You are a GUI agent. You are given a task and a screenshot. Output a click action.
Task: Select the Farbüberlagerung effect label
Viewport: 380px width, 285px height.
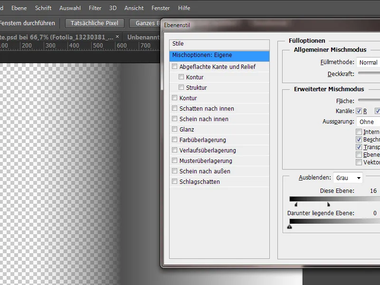(203, 140)
